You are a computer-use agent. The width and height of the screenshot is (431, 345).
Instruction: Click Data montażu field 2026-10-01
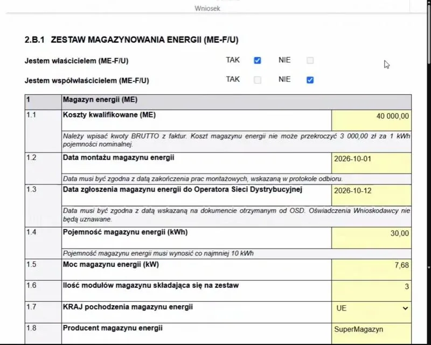click(371, 163)
